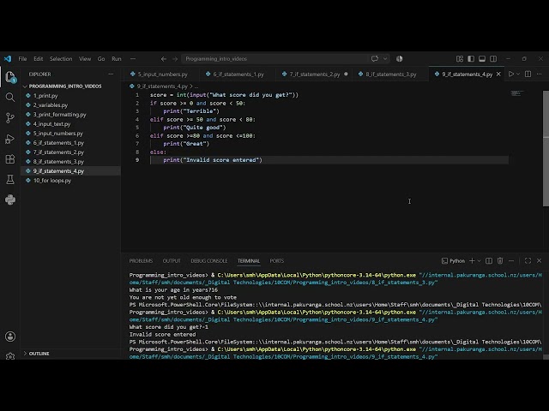Viewport: 549px width, 411px height.
Task: Open the Accounts menu icon
Action: [10, 337]
